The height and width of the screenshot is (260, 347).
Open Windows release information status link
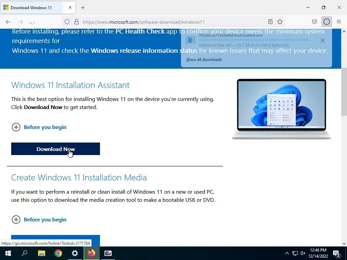click(x=144, y=50)
